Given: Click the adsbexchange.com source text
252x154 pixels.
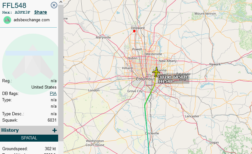Looking at the screenshot, I should click(32, 20).
